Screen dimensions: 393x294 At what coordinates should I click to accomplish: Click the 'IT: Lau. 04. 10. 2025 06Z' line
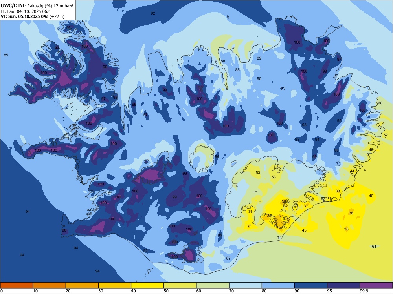pyautogui.click(x=25, y=11)
